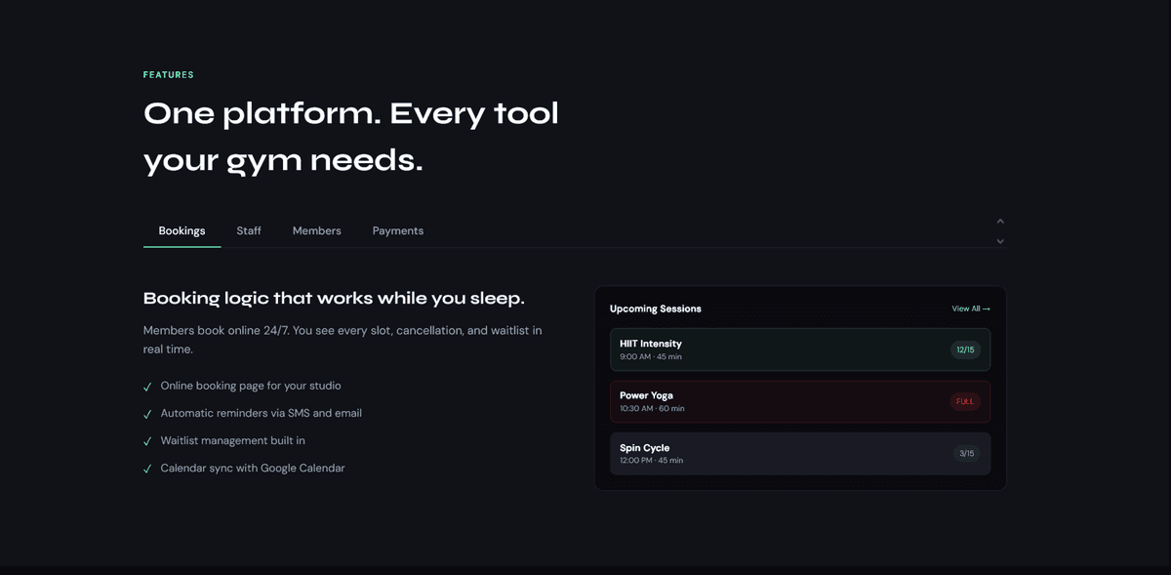Click the checkmark next to 'Calendar sync with Google Calendar'
1171x575 pixels.
[147, 468]
